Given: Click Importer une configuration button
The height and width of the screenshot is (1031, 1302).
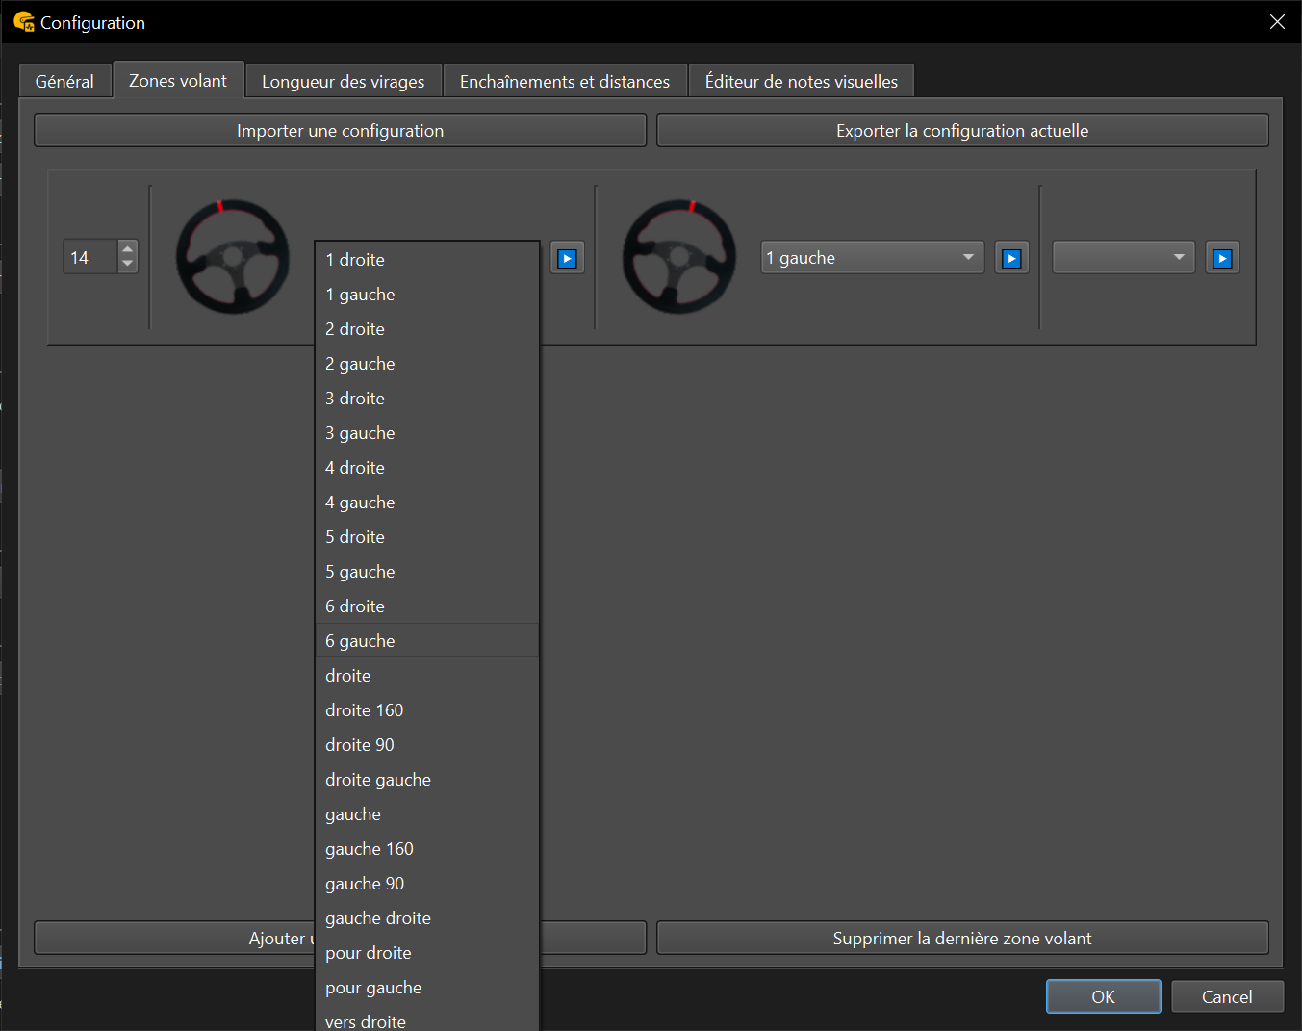Looking at the screenshot, I should click(340, 131).
